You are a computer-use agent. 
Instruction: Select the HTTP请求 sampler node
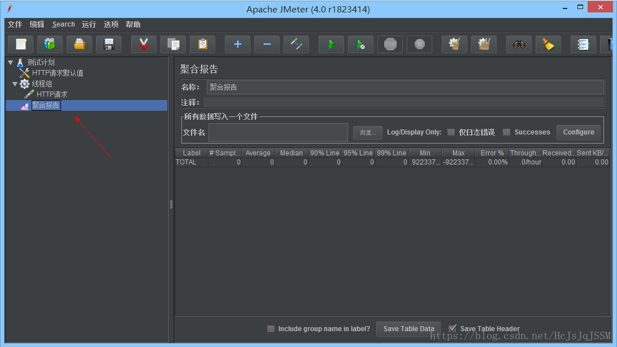click(x=52, y=94)
